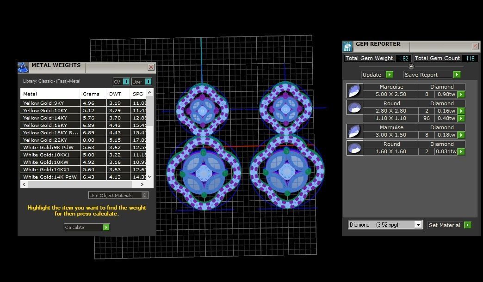Open the Diamond (3.52 spg) material dropdown
The width and height of the screenshot is (483, 282).
(418, 225)
